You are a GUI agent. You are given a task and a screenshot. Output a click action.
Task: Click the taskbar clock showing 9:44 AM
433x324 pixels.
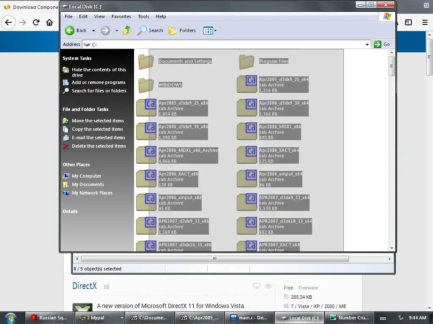tap(417, 318)
